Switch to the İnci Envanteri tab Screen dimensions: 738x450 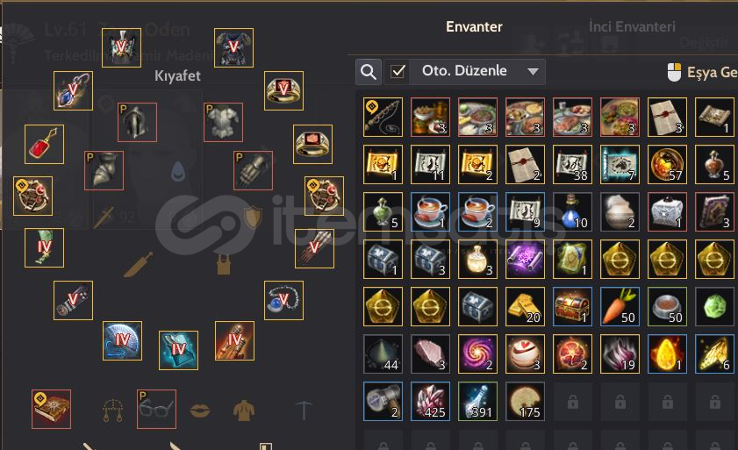click(x=632, y=27)
